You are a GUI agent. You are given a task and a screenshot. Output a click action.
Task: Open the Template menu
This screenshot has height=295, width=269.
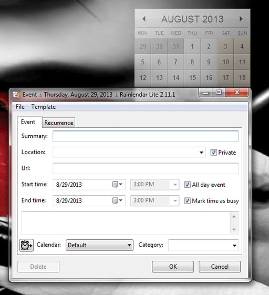point(44,107)
